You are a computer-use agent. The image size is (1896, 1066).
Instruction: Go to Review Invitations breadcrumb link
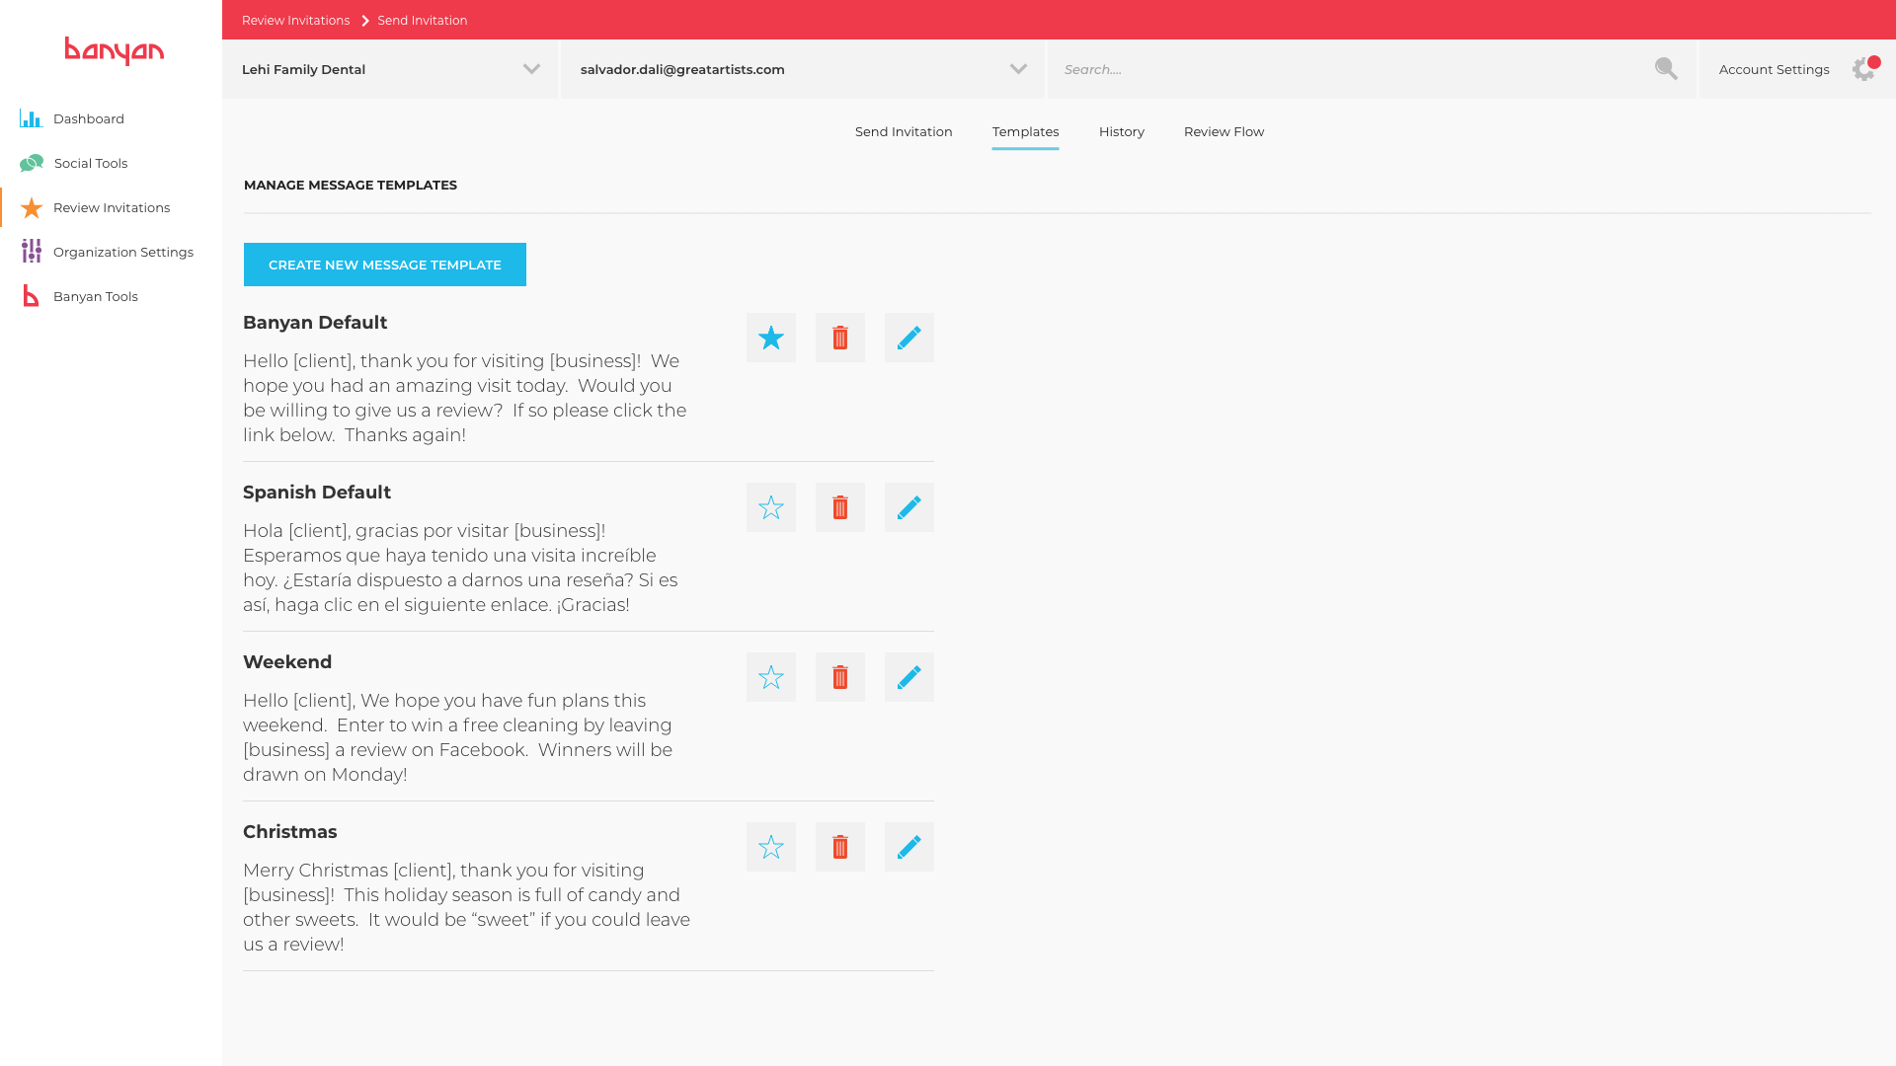click(295, 21)
